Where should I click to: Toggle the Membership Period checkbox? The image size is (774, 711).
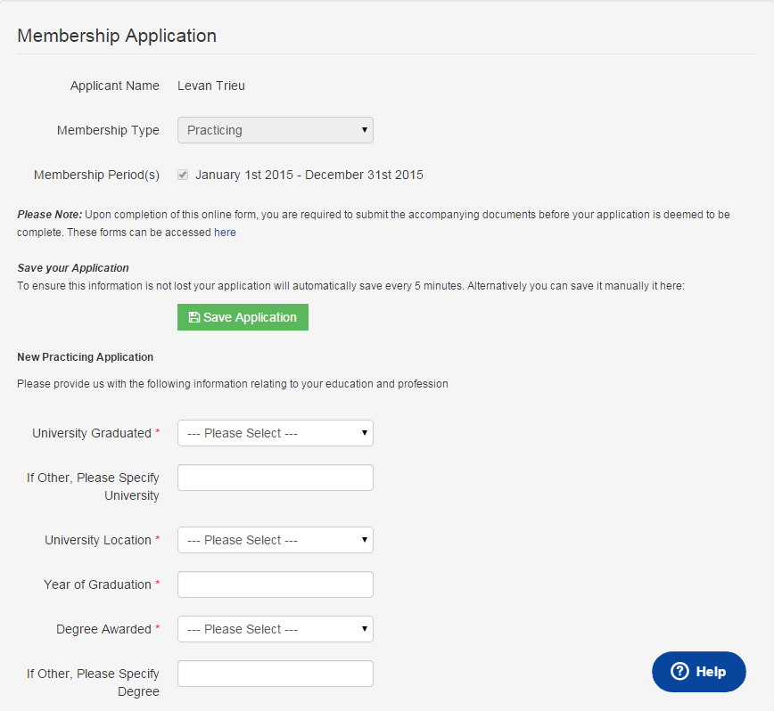[x=183, y=175]
